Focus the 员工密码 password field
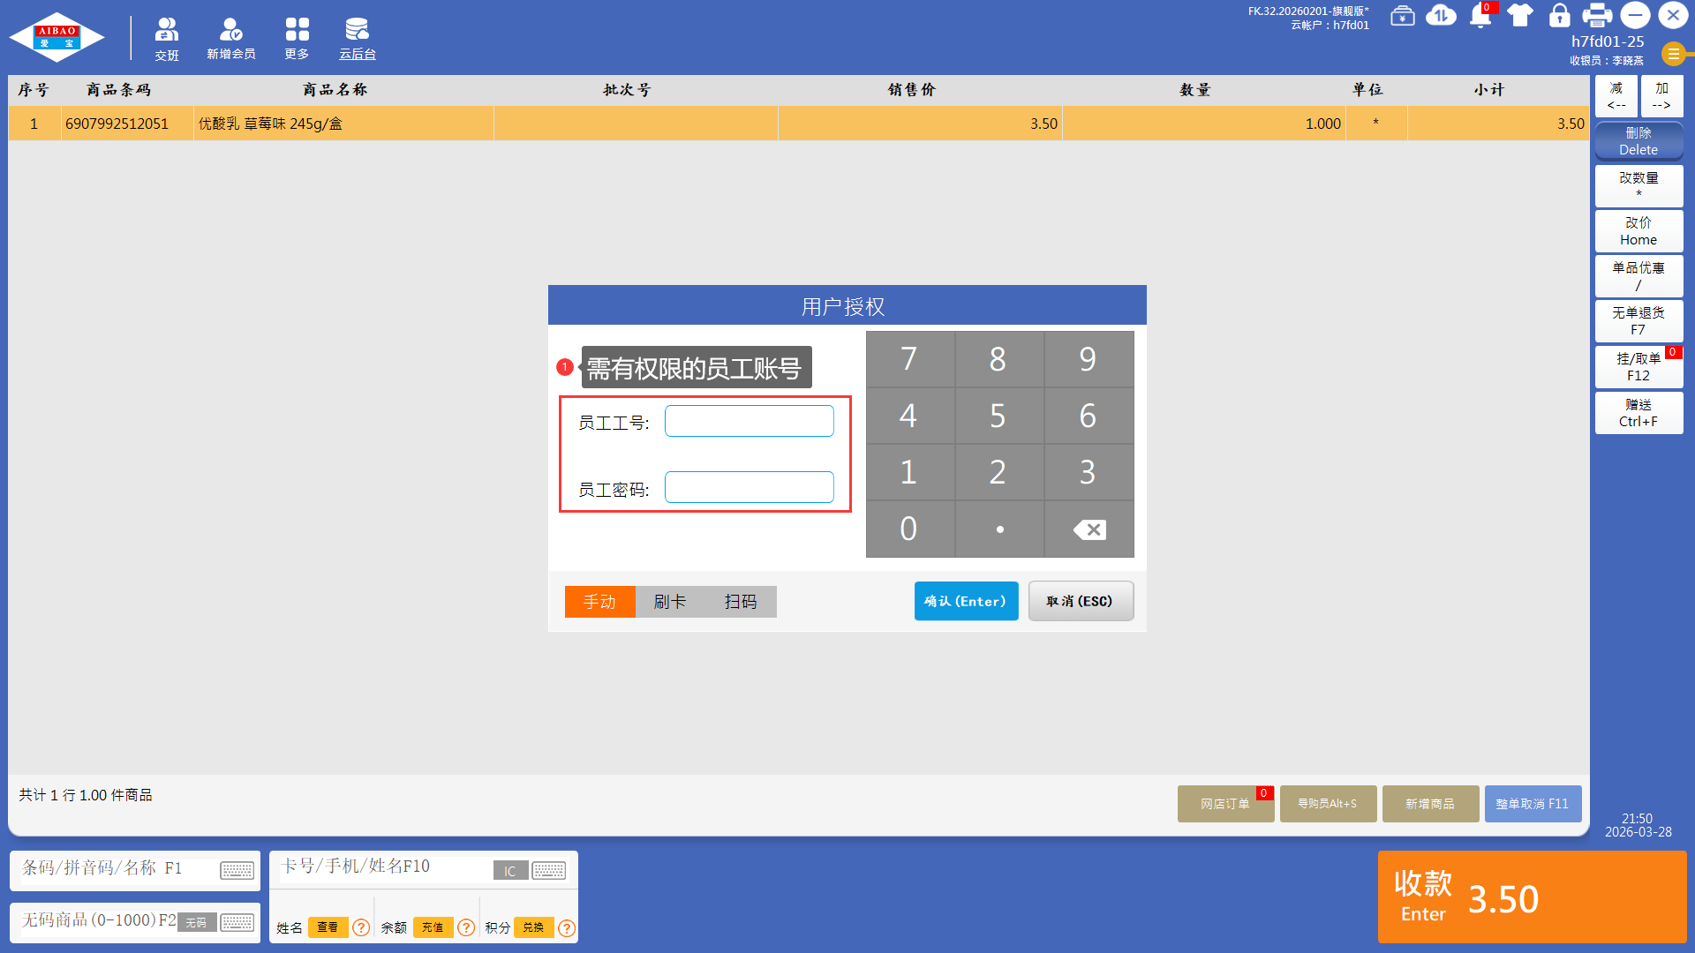 [749, 488]
